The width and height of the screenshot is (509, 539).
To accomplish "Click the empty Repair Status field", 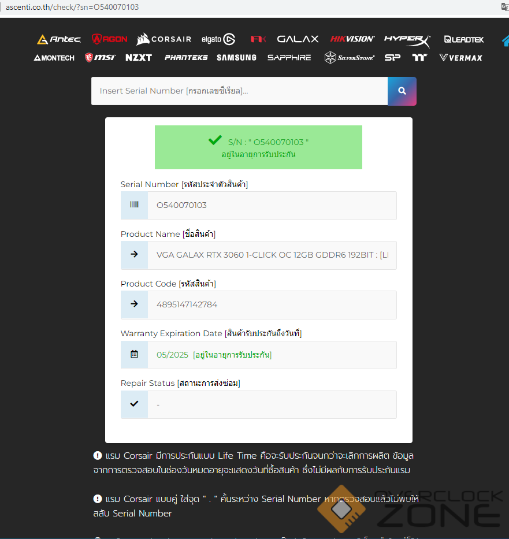I will [272, 404].
